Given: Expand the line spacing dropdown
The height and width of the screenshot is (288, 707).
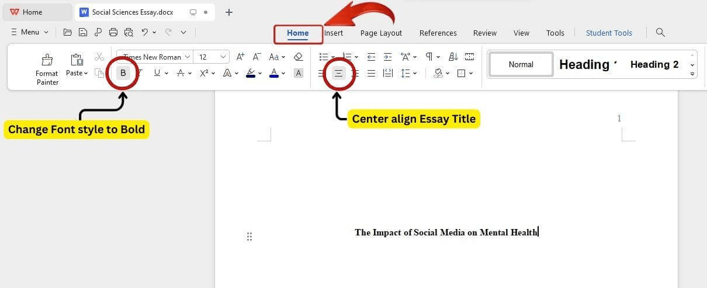Looking at the screenshot, I should click(415, 73).
